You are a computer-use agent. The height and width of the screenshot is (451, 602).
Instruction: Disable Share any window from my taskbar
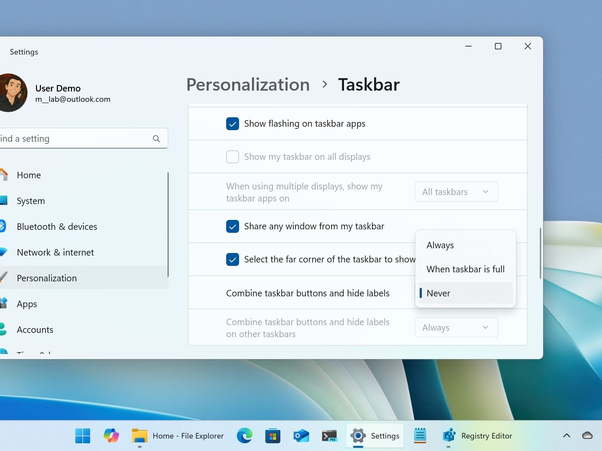coord(233,226)
